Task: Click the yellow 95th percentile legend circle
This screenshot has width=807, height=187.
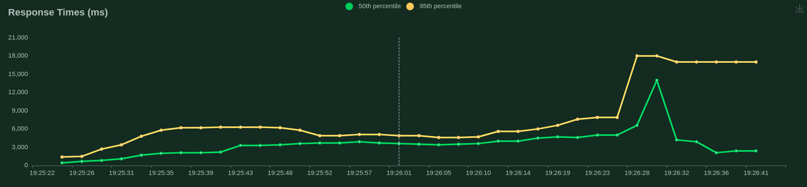Action: pyautogui.click(x=410, y=6)
